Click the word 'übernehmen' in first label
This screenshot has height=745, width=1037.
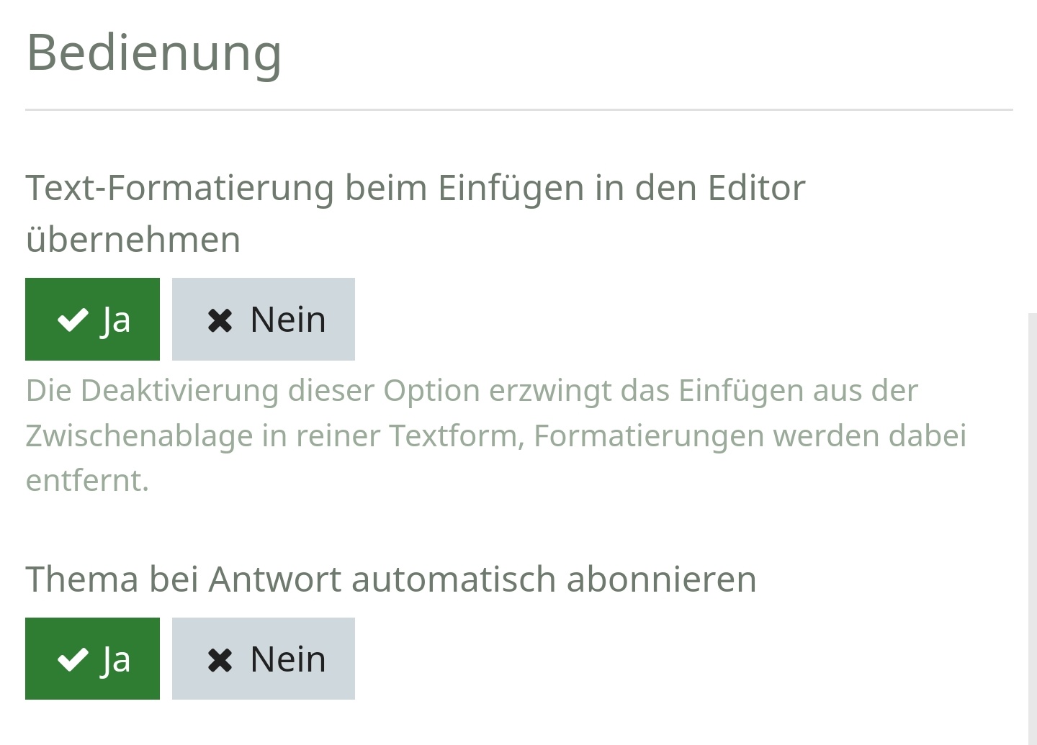133,239
